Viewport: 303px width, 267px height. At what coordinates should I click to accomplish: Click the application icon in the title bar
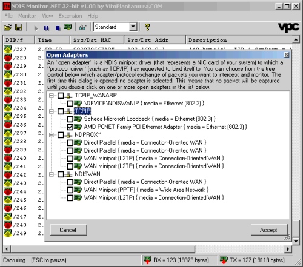pos(7,7)
